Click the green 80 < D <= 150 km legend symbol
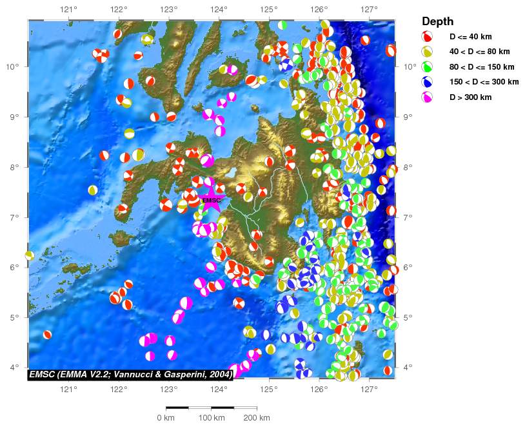This screenshot has height=427, width=525. 427,67
